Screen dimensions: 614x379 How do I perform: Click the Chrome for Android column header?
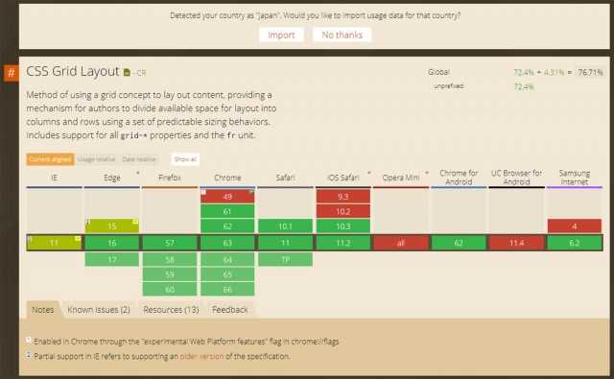pyautogui.click(x=459, y=178)
